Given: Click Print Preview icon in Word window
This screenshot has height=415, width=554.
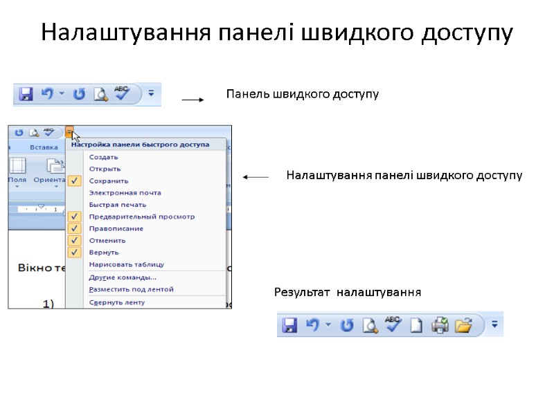Looking at the screenshot, I should 34,133.
